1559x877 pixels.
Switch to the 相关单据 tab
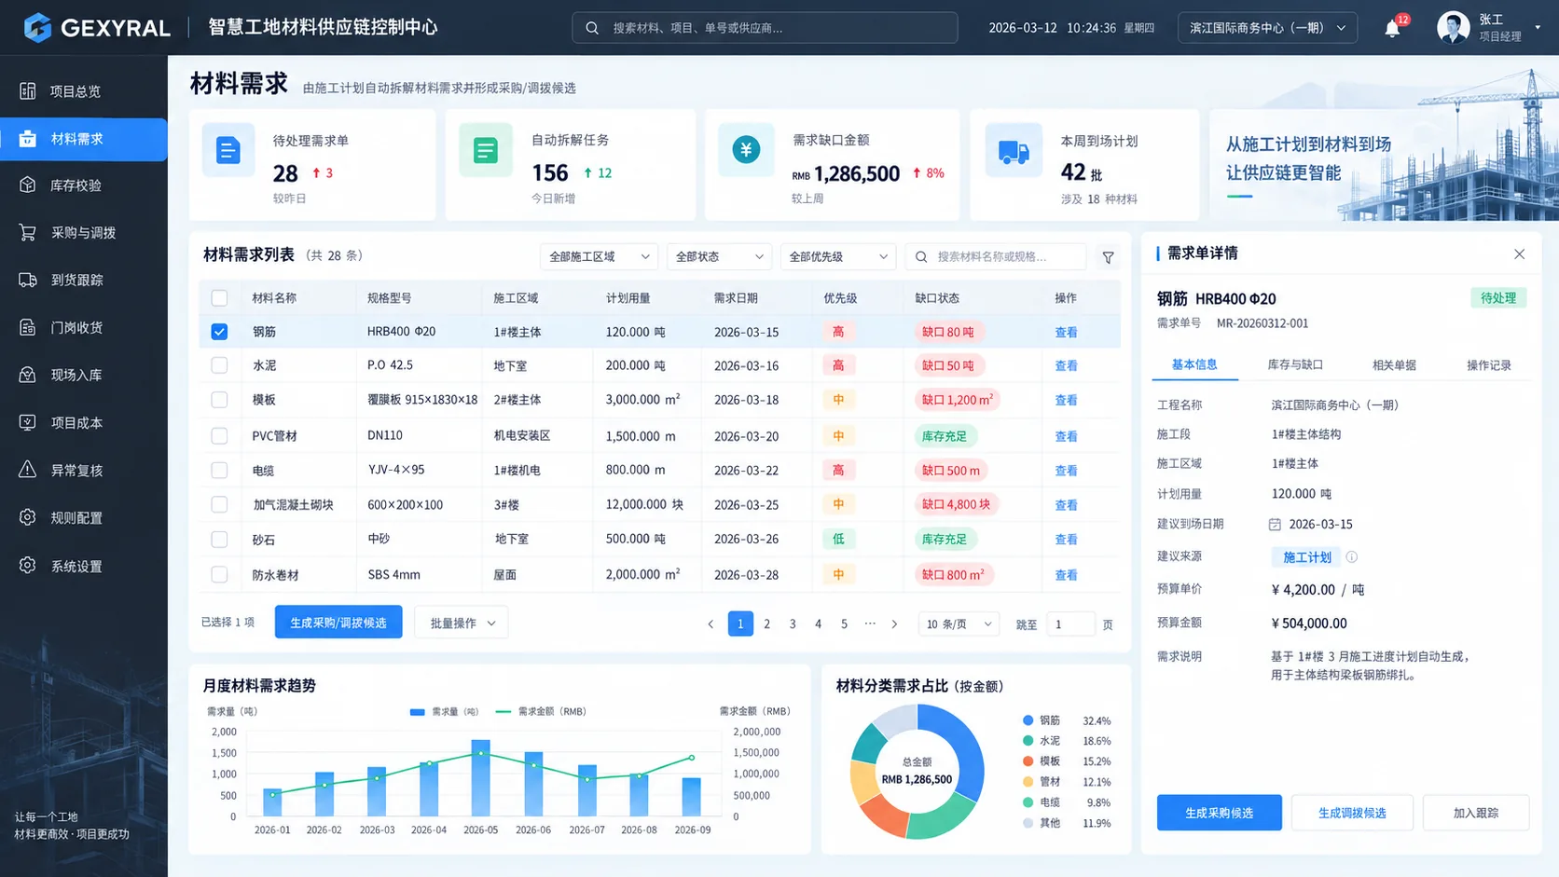click(1394, 365)
